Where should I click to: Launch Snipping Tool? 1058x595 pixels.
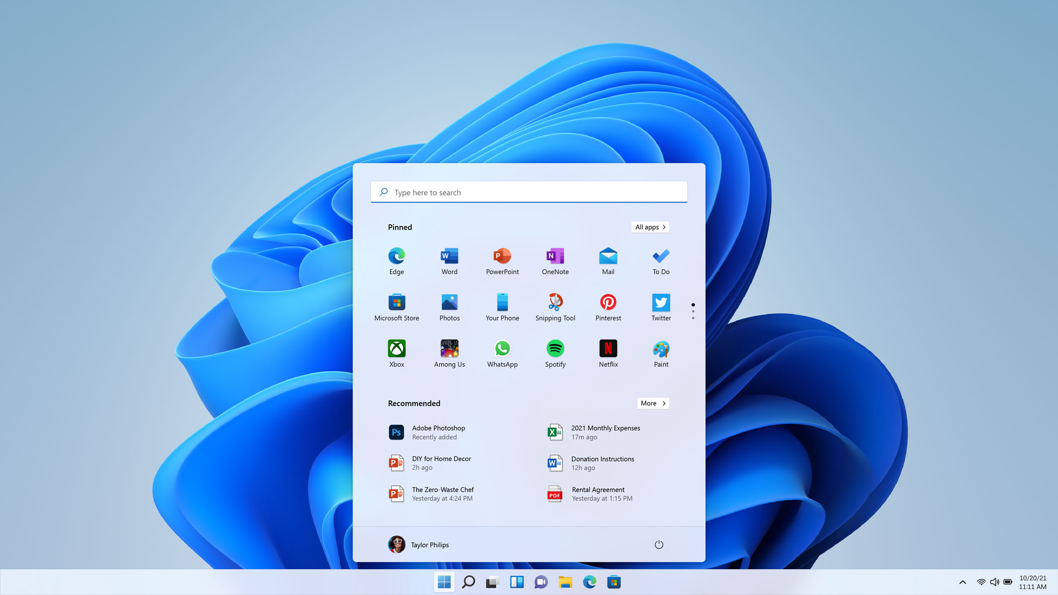point(555,302)
